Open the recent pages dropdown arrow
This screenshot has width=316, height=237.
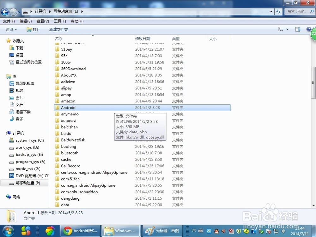[x=20, y=12]
